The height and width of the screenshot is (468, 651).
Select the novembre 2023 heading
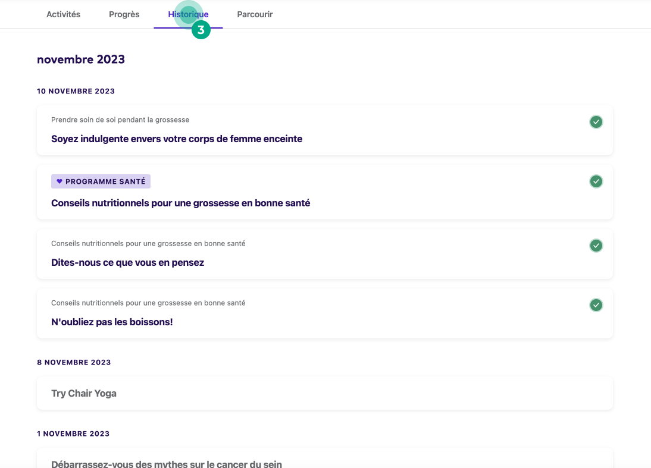[x=81, y=59]
